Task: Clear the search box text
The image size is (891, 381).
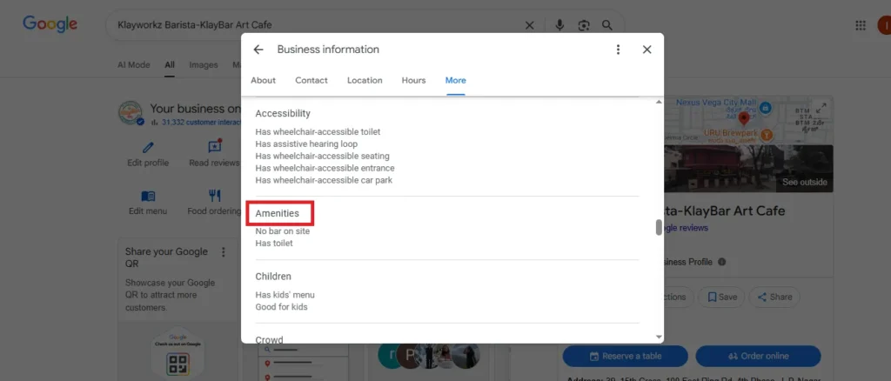Action: click(529, 25)
